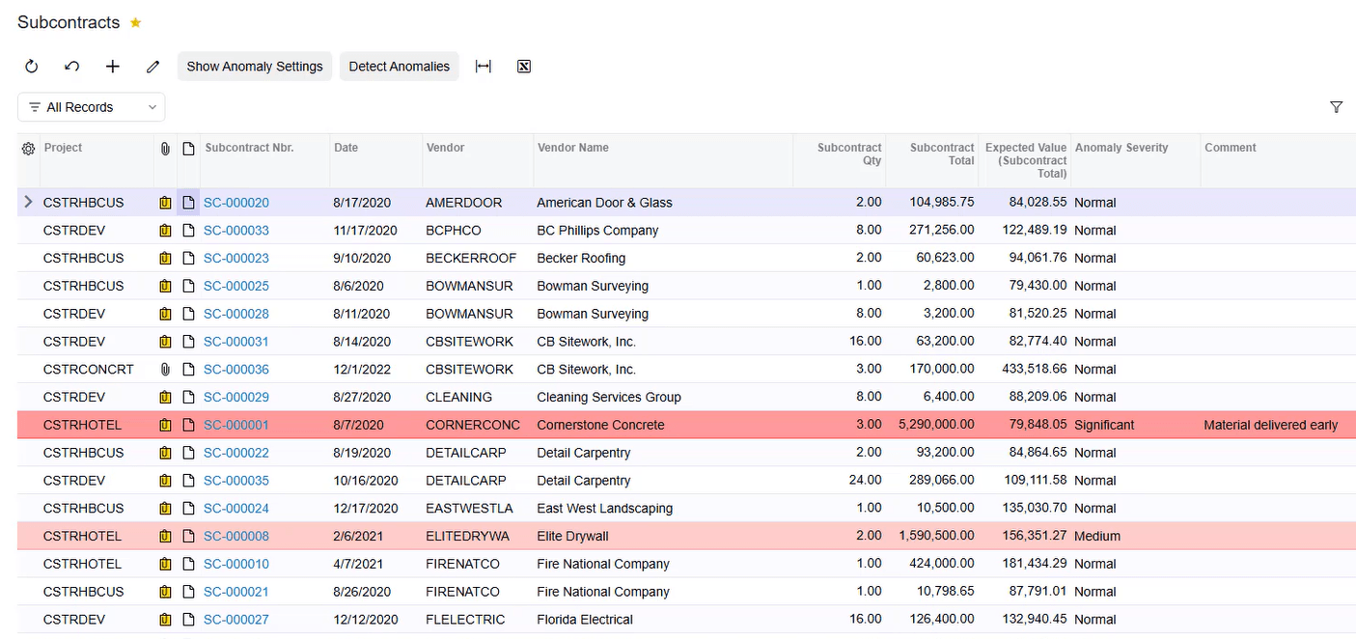Sort by the Comment column header
Screen dimensions: 1356x639
(1231, 148)
